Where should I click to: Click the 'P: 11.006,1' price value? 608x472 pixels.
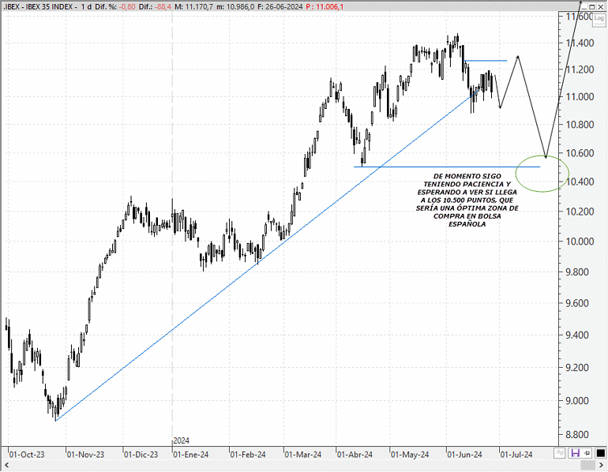[325, 6]
